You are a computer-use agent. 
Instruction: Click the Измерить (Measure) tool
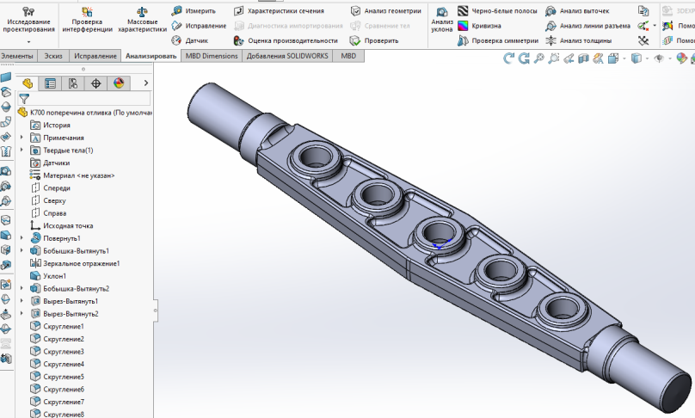click(x=194, y=11)
